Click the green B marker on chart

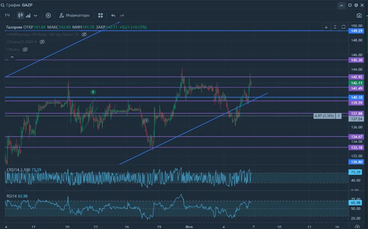point(93,92)
